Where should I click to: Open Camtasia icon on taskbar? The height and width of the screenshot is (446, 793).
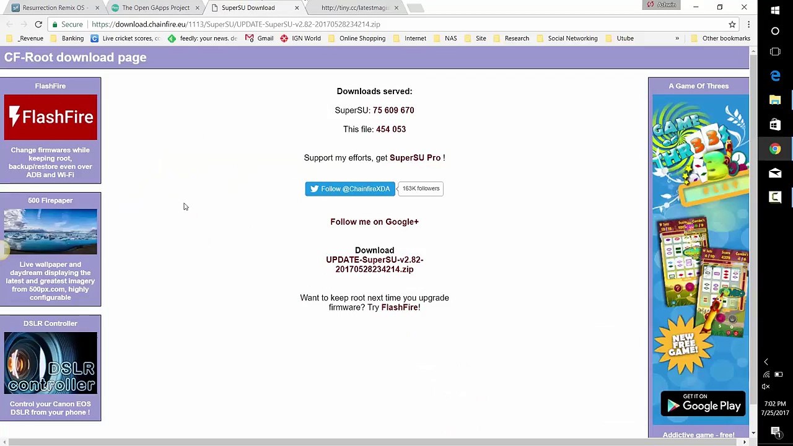pyautogui.click(x=775, y=197)
